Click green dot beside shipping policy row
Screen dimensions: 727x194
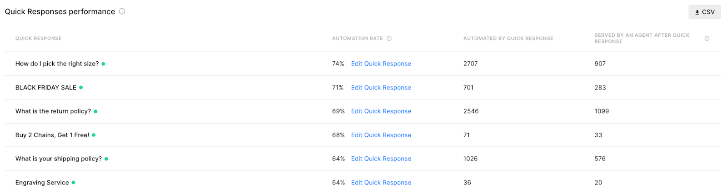[x=106, y=159]
